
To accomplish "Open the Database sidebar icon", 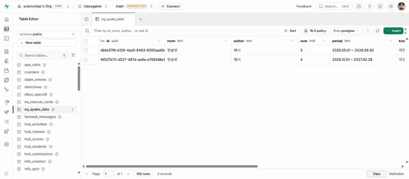I will [6, 52].
